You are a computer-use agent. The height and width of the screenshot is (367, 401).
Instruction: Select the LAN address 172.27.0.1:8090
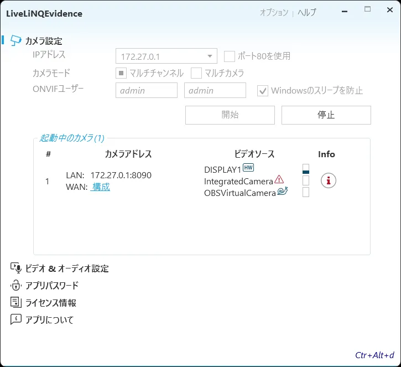121,175
